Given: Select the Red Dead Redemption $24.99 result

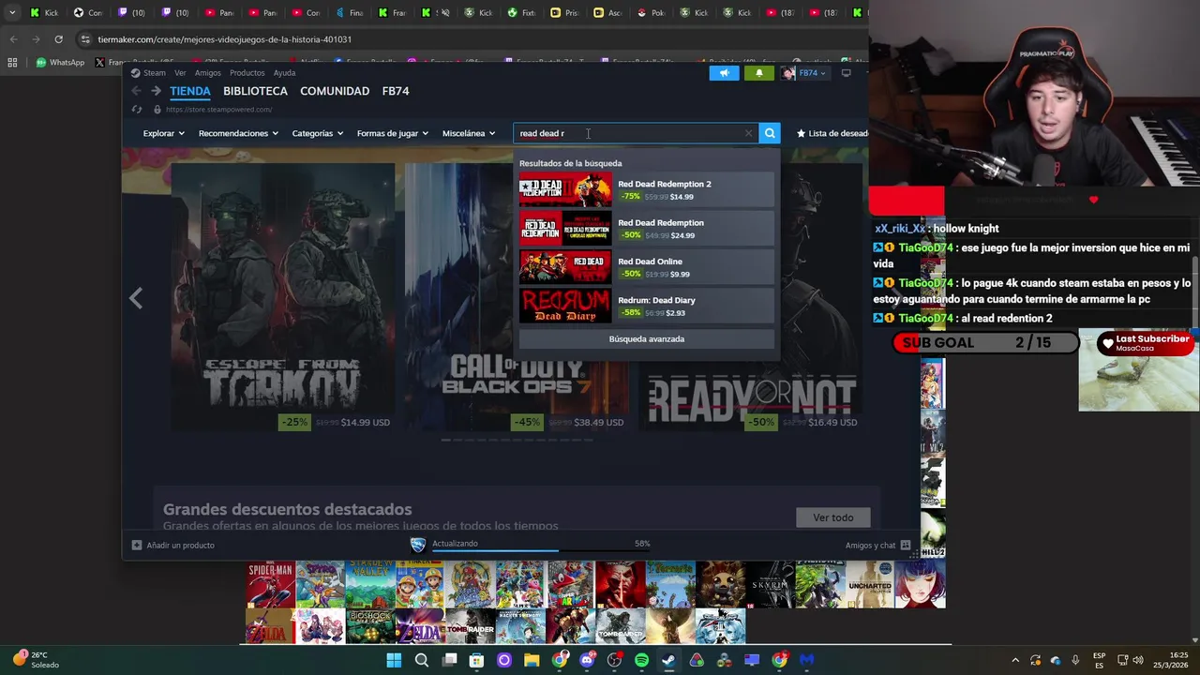Looking at the screenshot, I should coord(647,229).
